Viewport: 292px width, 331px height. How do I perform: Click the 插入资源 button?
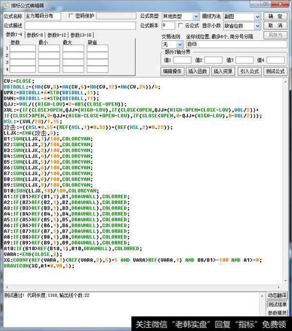223,71
